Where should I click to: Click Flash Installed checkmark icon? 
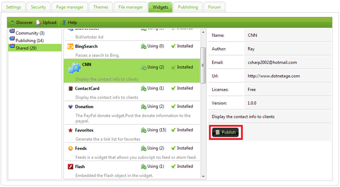click(x=173, y=166)
